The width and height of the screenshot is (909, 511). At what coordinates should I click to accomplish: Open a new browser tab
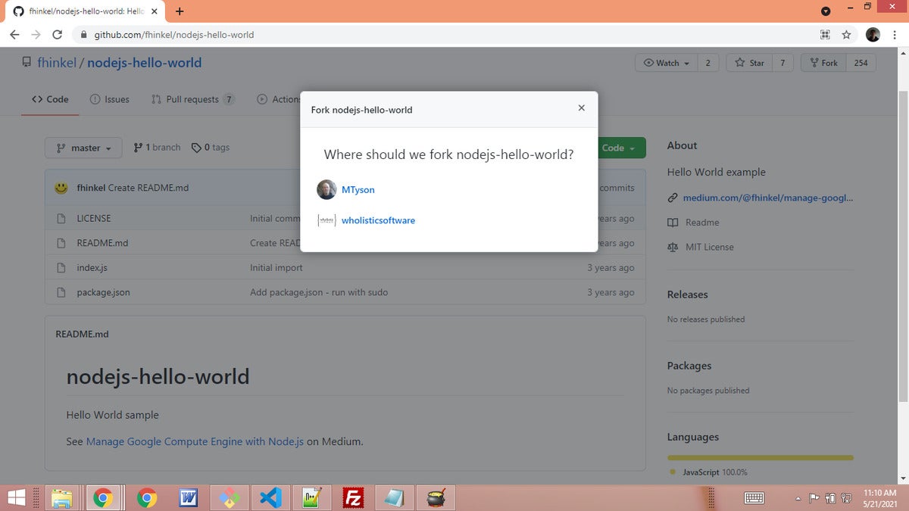pyautogui.click(x=180, y=11)
